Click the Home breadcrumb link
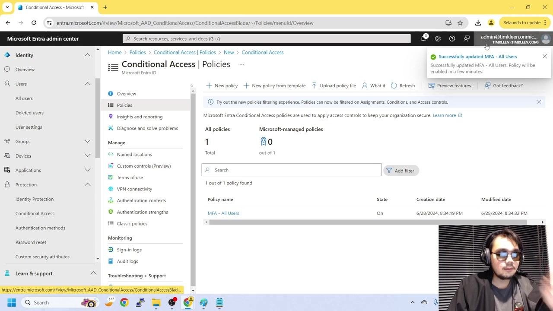The width and height of the screenshot is (553, 311). click(114, 52)
